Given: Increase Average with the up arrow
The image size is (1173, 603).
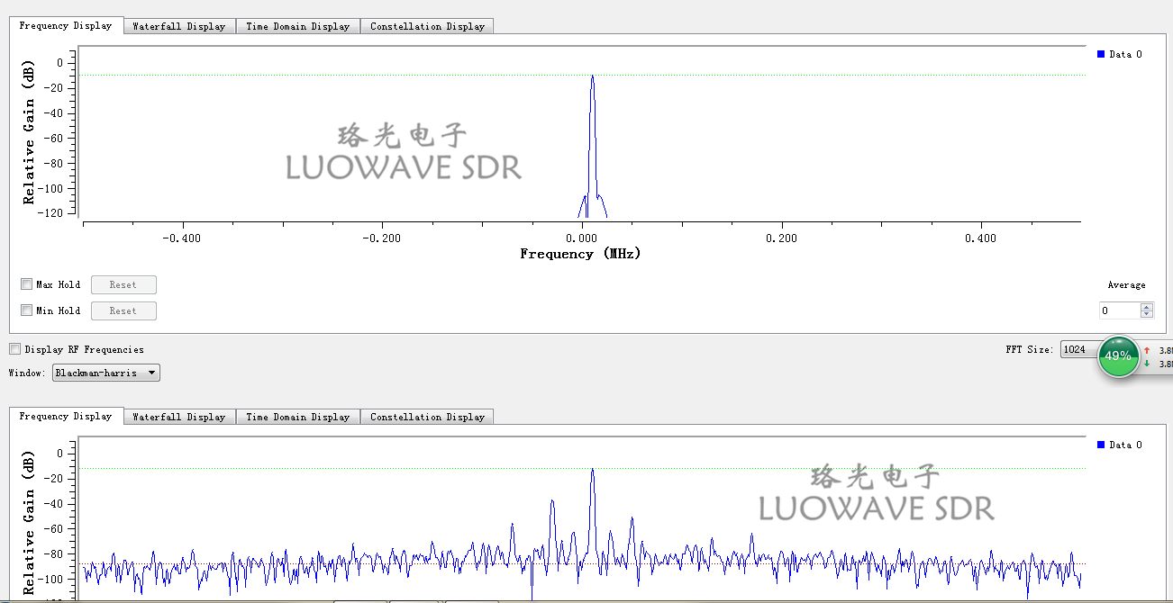Looking at the screenshot, I should pyautogui.click(x=1147, y=307).
